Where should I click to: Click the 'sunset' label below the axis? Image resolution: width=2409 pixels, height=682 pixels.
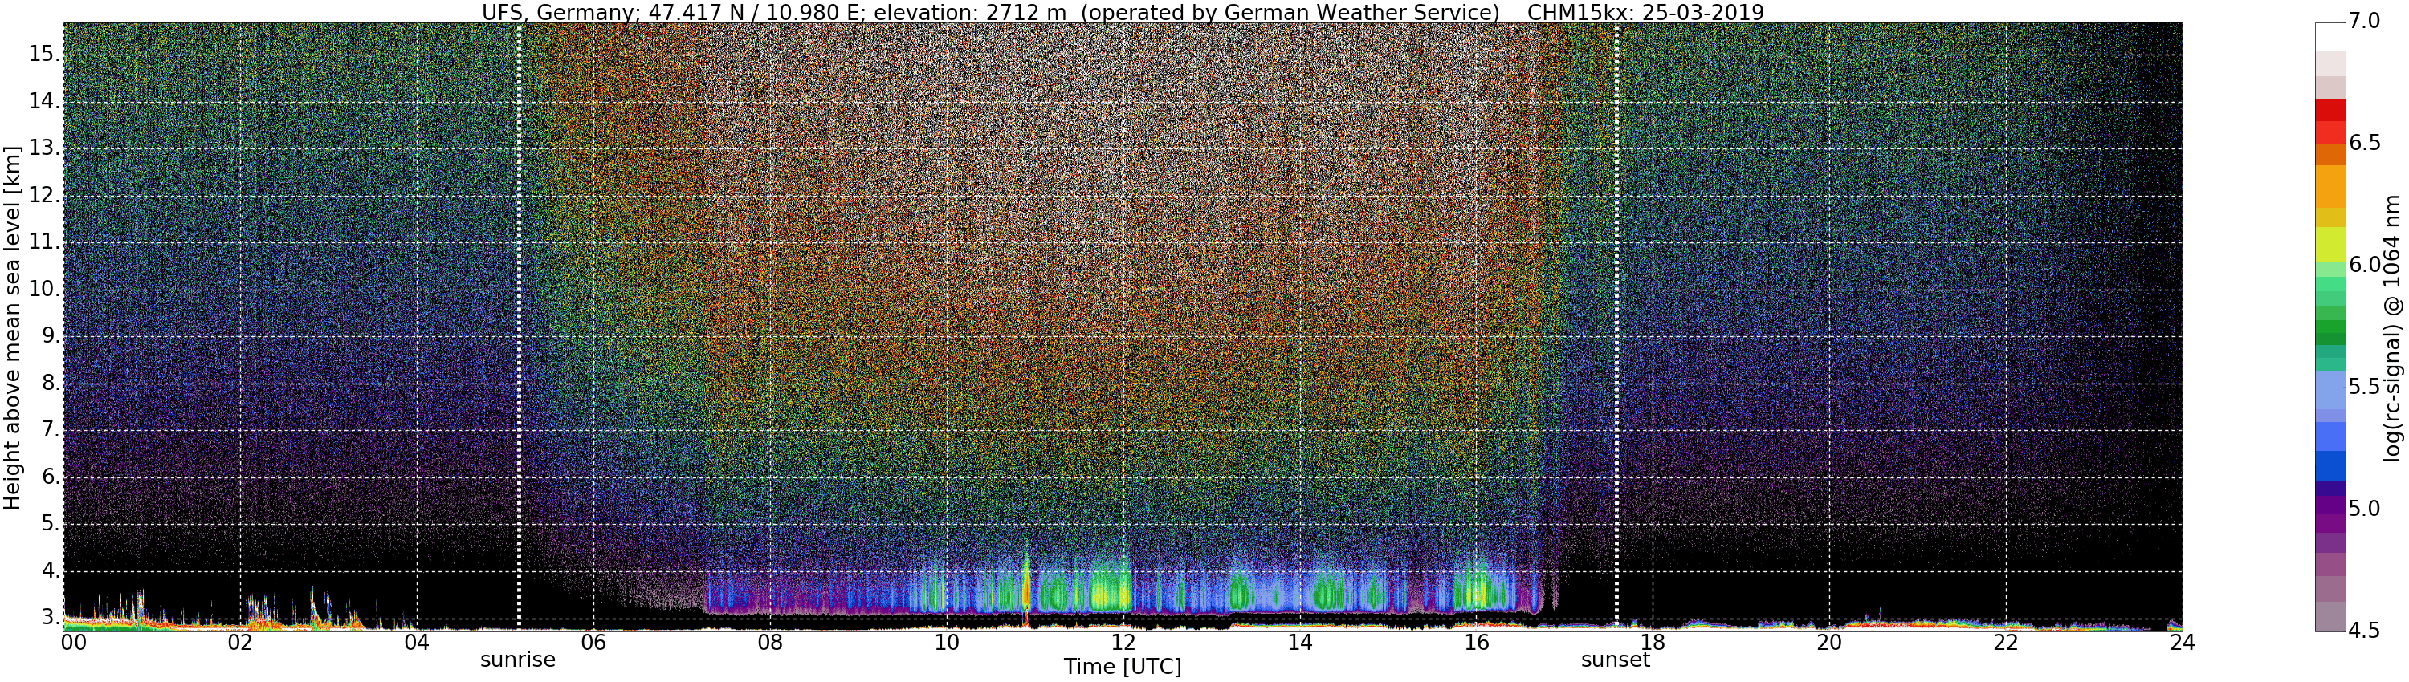[1615, 660]
